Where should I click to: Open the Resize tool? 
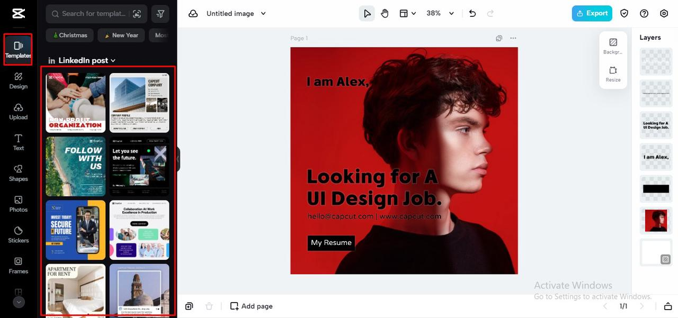click(x=613, y=74)
